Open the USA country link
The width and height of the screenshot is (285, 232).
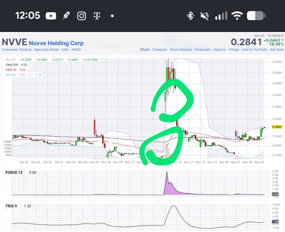pyautogui.click(x=65, y=50)
